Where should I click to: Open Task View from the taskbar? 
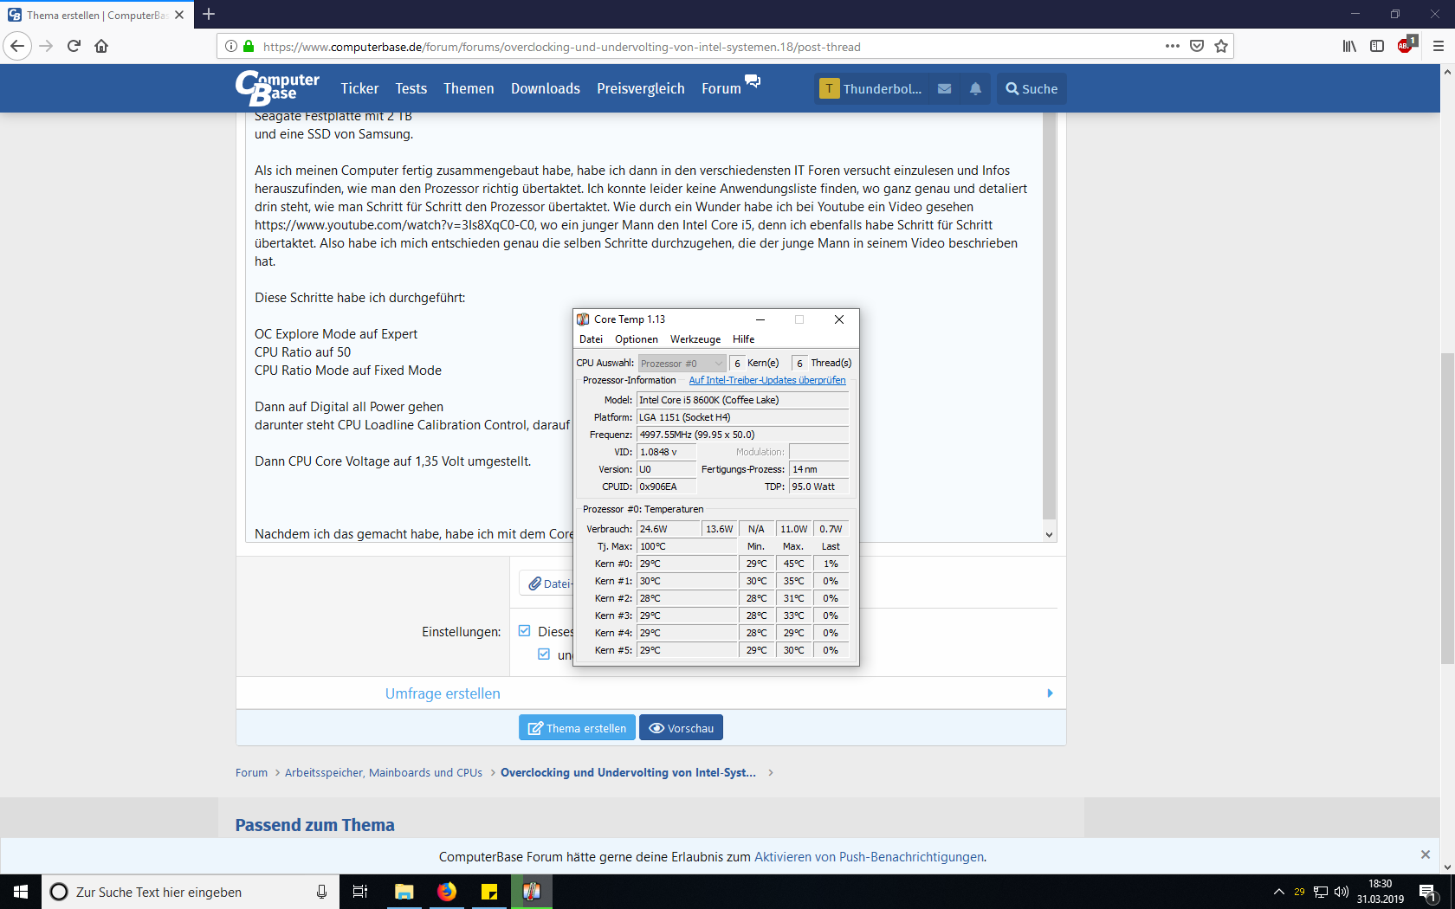(360, 892)
